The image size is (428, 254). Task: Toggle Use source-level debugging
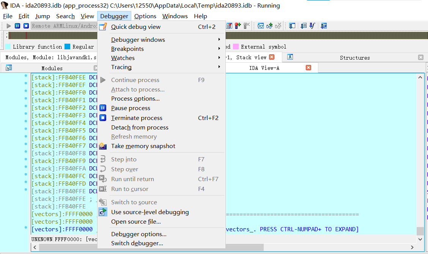click(161, 212)
